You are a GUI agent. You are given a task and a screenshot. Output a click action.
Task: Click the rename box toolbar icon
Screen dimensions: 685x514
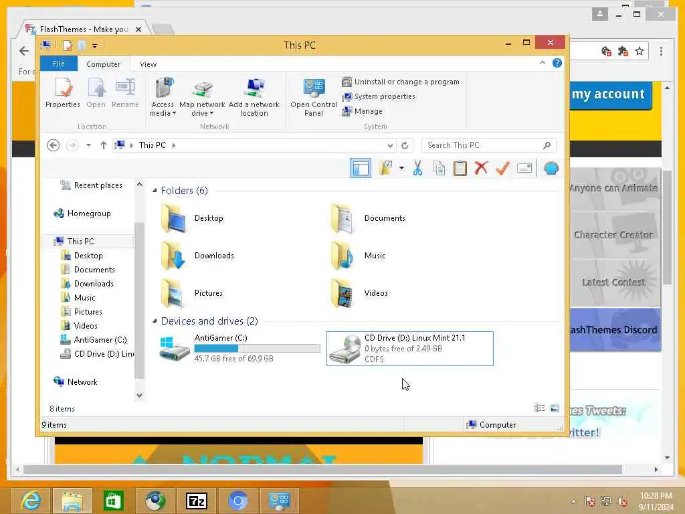tap(524, 168)
